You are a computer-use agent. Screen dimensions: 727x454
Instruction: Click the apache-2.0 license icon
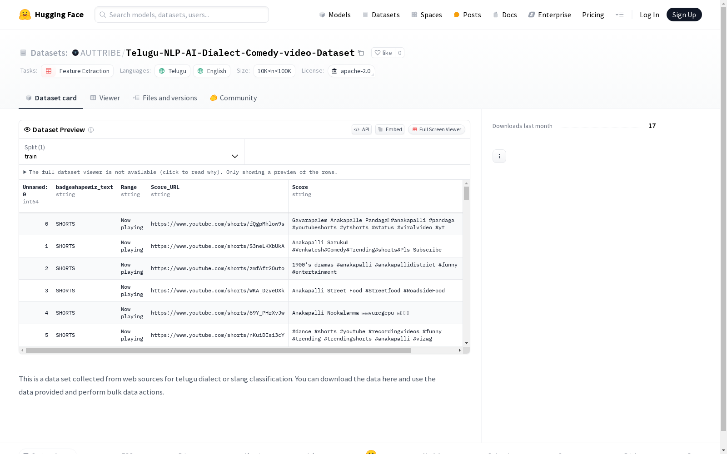(334, 71)
